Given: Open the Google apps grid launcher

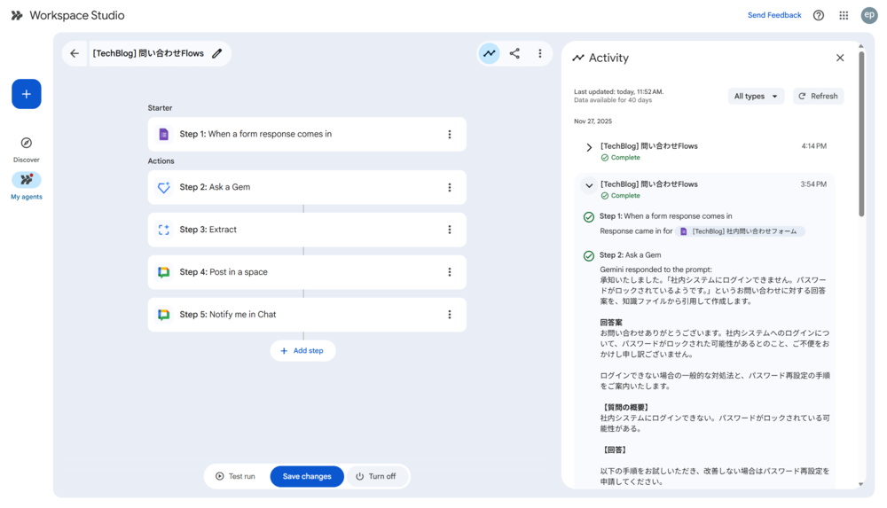Looking at the screenshot, I should [x=844, y=15].
